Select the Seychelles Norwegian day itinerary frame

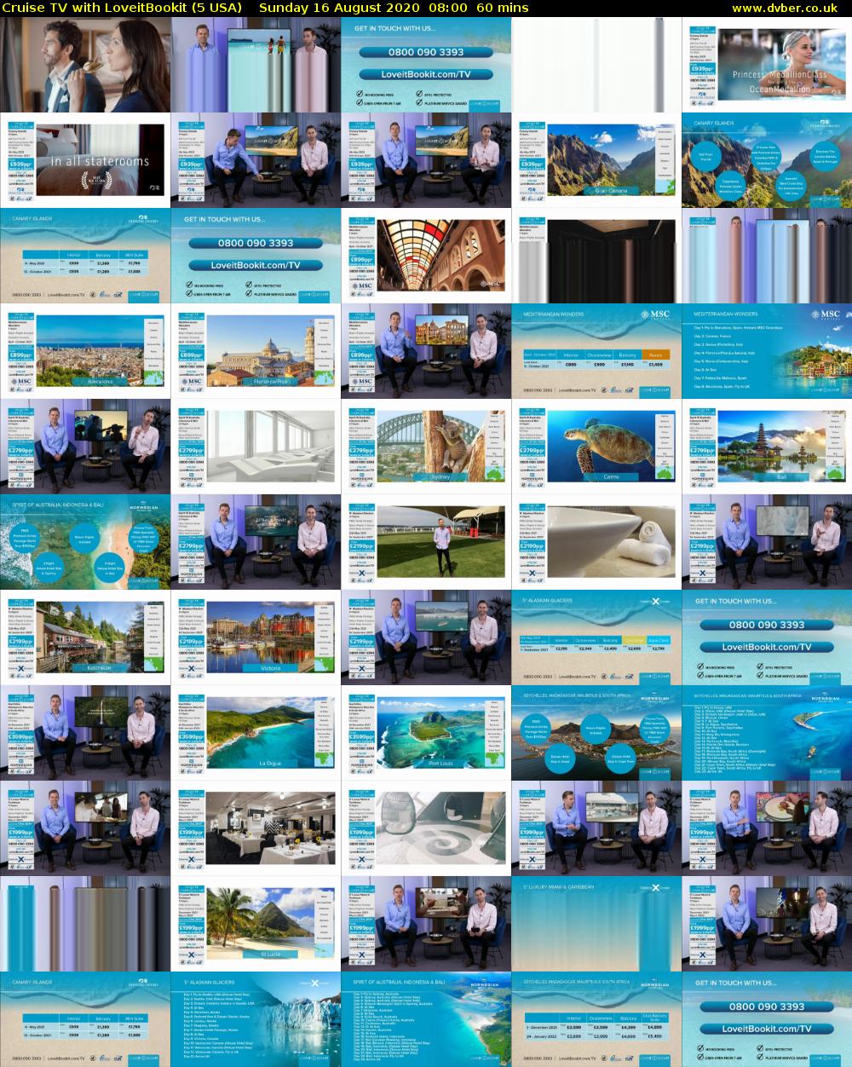767,733
